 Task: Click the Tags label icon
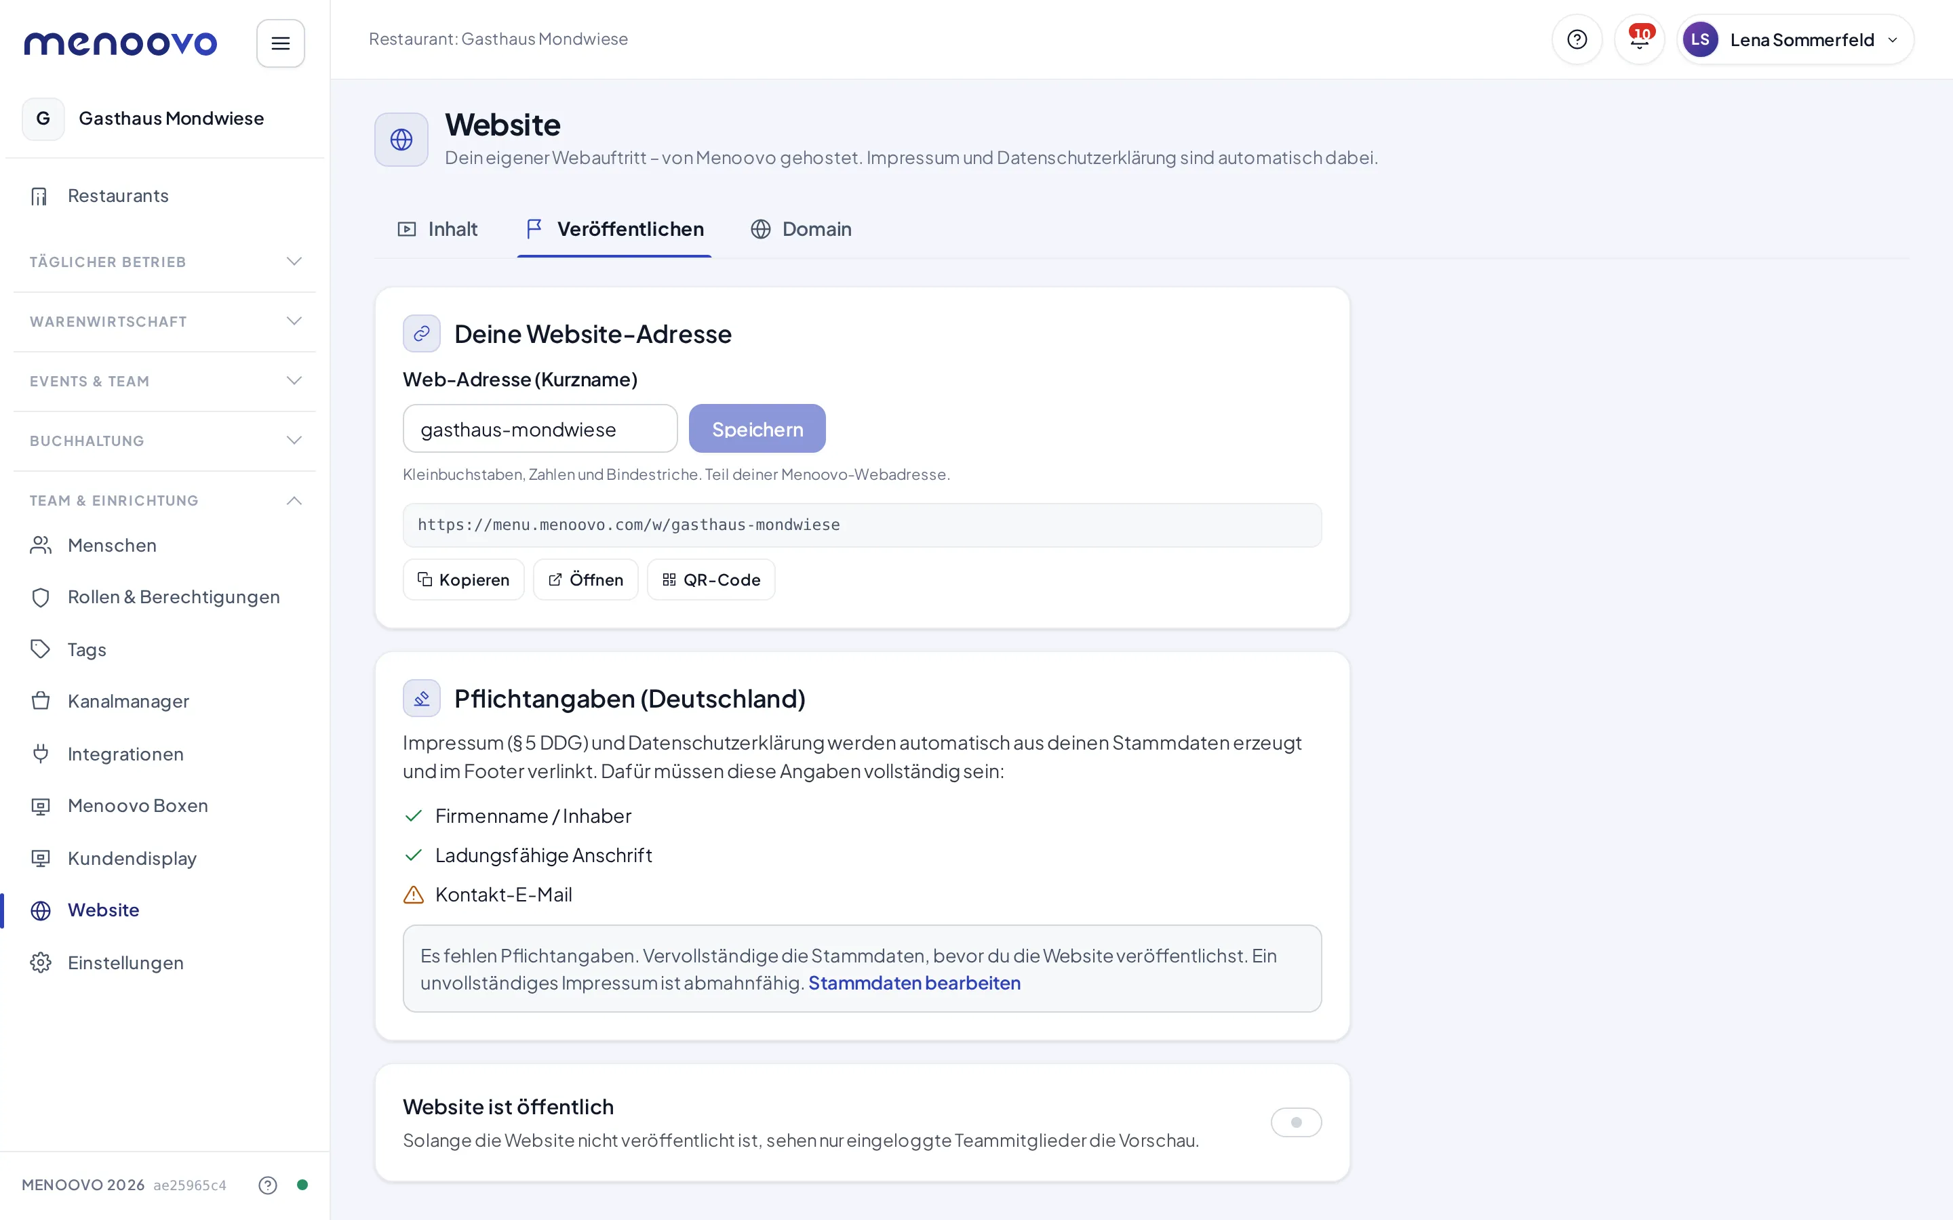pos(41,649)
